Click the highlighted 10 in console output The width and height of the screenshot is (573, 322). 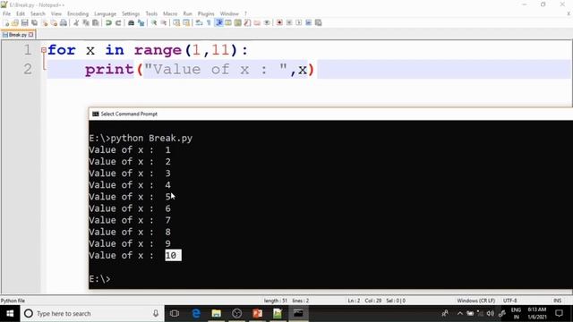173,255
